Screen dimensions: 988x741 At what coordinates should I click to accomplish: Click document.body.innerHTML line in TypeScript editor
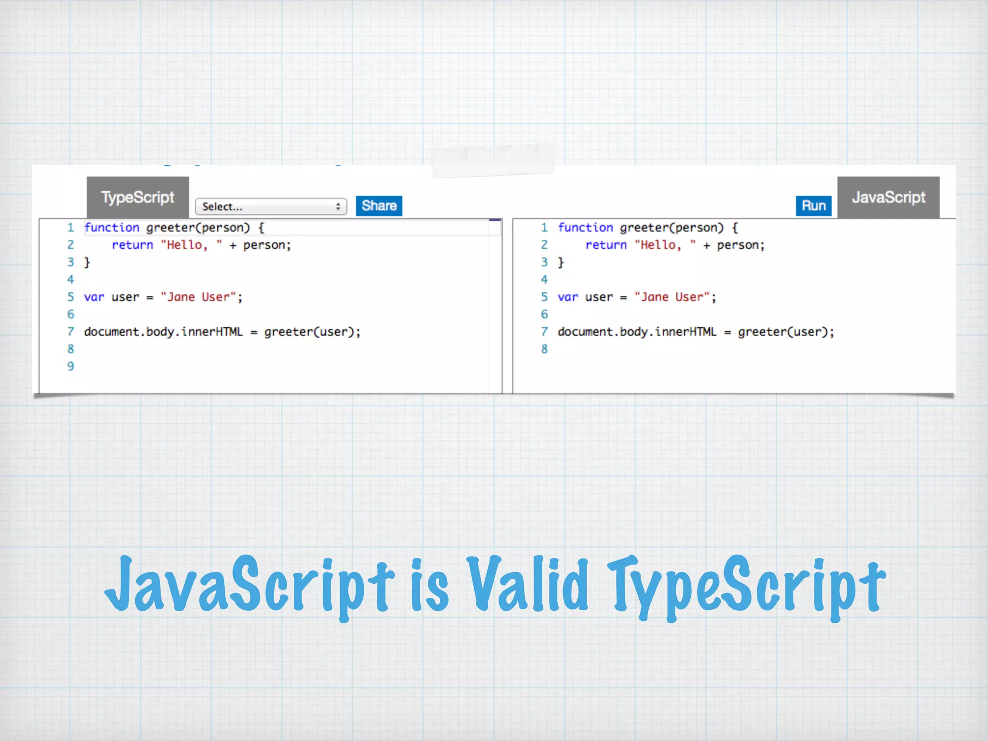click(222, 331)
